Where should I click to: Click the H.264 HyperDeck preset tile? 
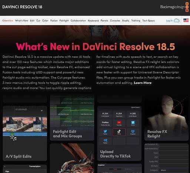coord(119,114)
